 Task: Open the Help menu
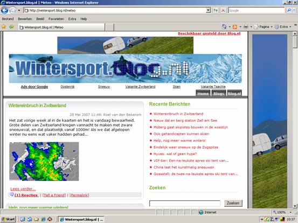(84, 19)
